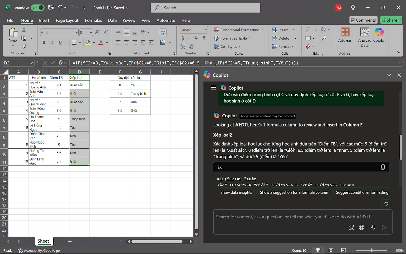Turn off the AutoSave toggle
The height and width of the screenshot is (254, 406).
pos(38,8)
